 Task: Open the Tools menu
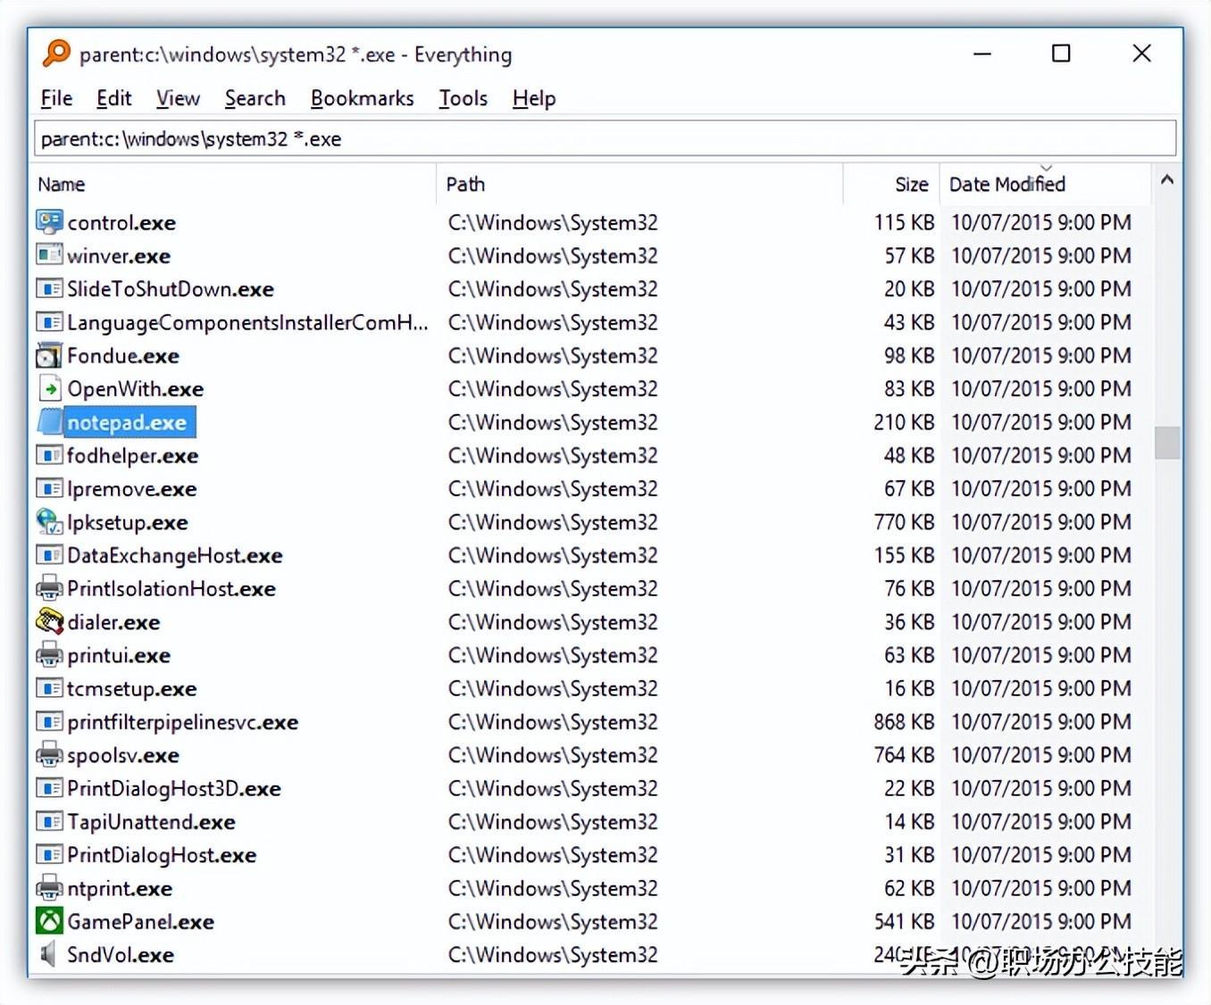464,98
